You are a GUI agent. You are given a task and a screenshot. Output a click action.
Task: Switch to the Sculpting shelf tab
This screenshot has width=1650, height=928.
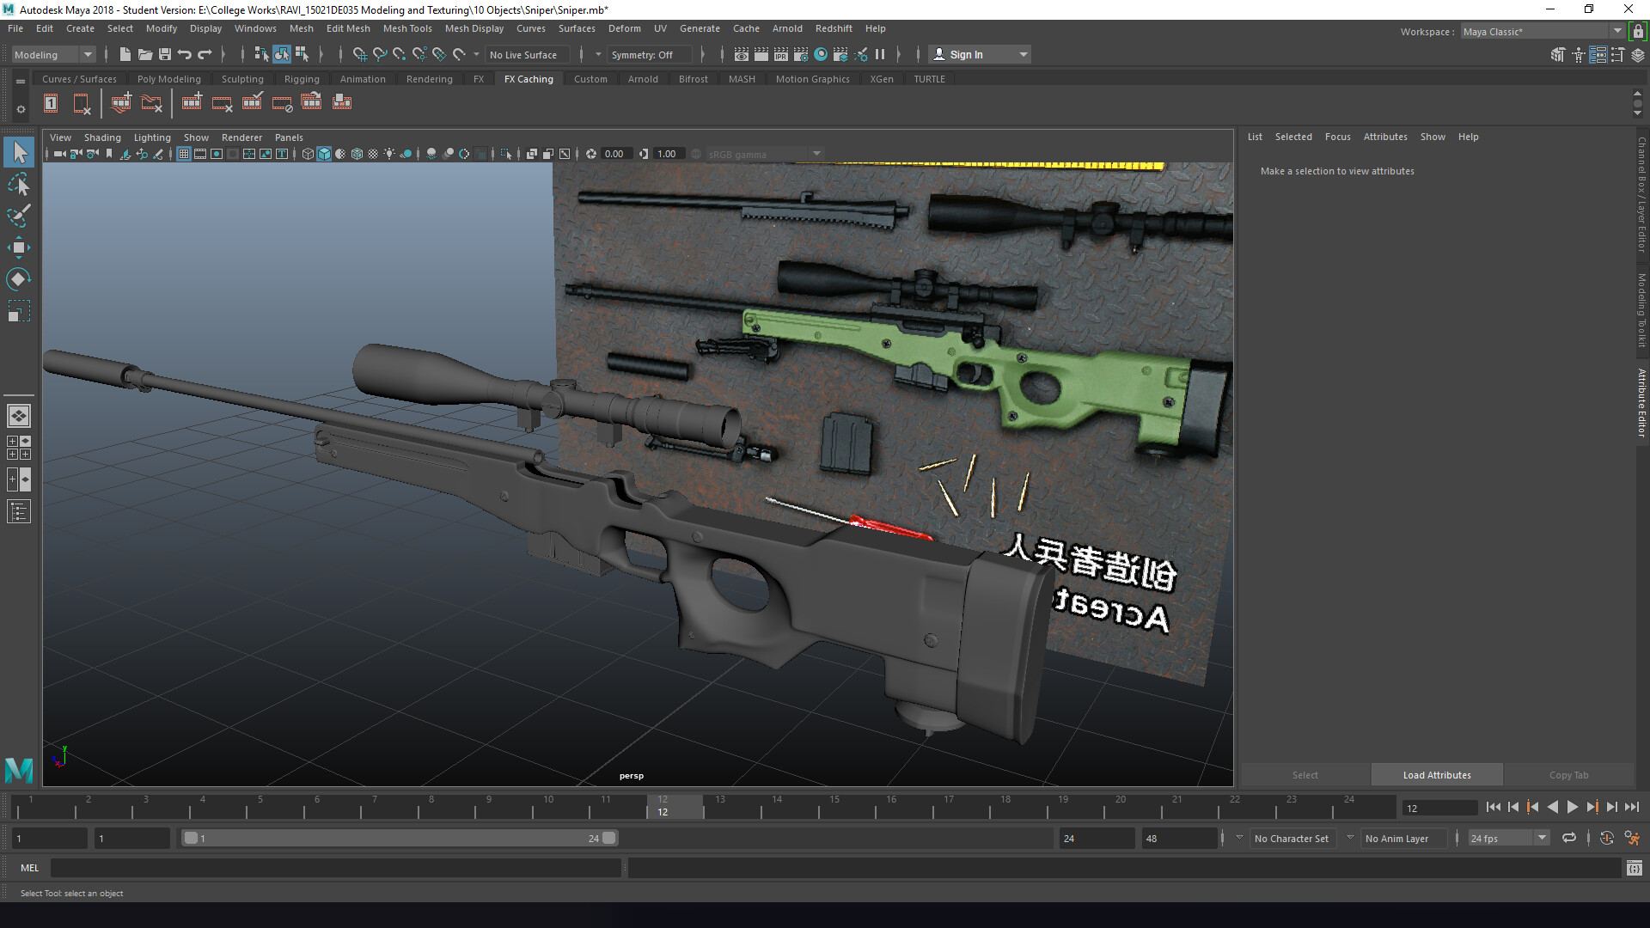242,78
